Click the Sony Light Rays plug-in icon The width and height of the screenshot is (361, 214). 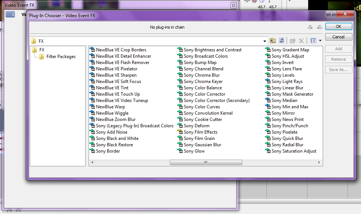pos(268,81)
